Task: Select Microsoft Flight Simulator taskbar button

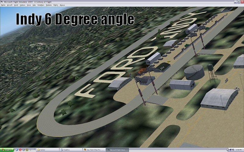Action: click(117, 150)
